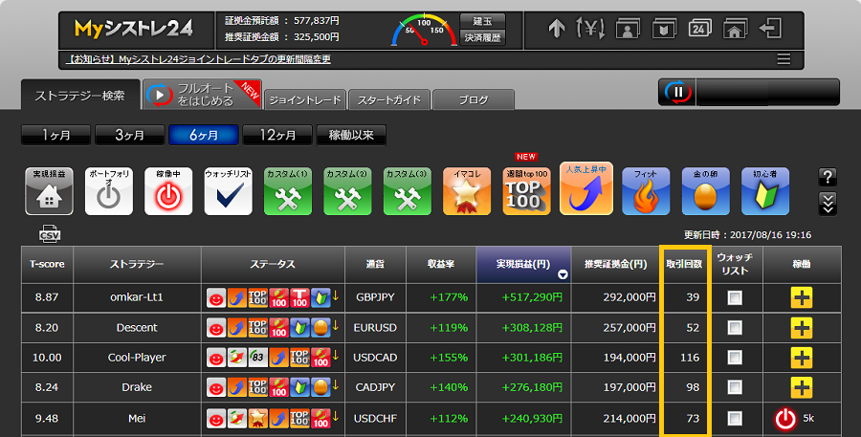Check the watchlist box for omkar-Lt1
861x437 pixels.
click(x=735, y=297)
